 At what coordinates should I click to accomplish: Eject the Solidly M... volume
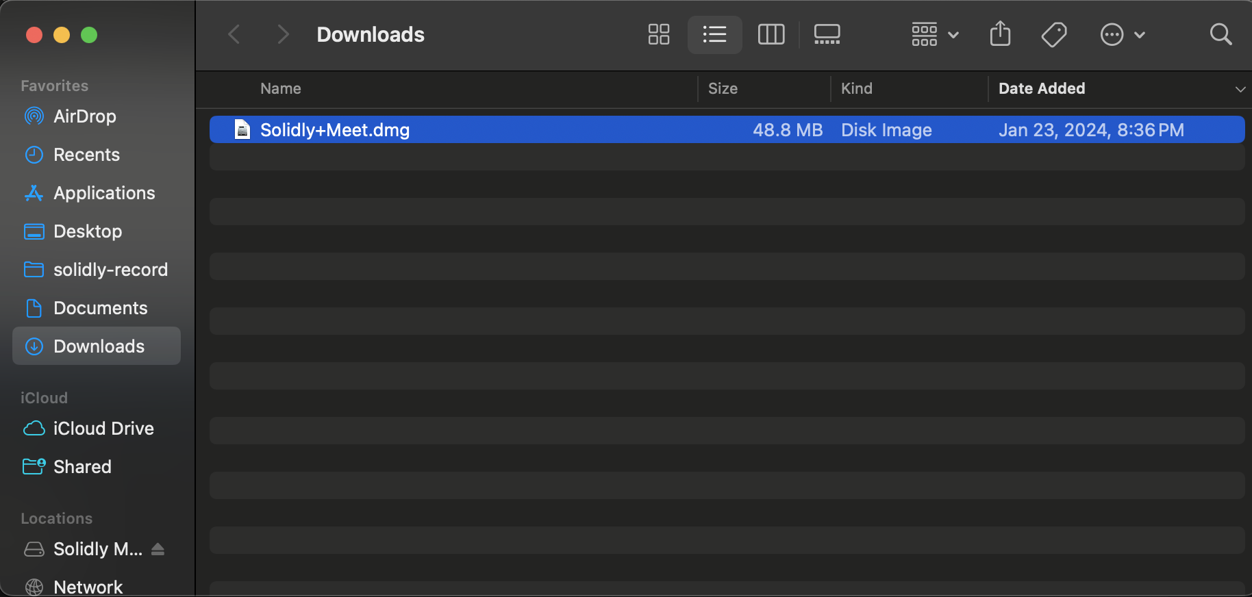tap(158, 549)
